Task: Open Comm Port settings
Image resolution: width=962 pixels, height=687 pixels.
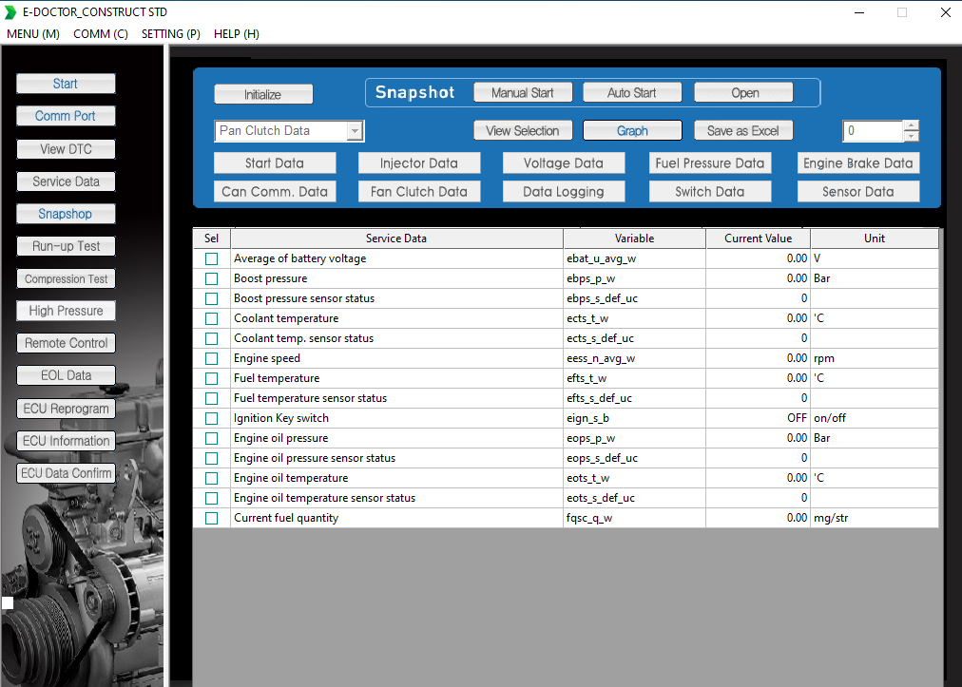Action: (66, 116)
